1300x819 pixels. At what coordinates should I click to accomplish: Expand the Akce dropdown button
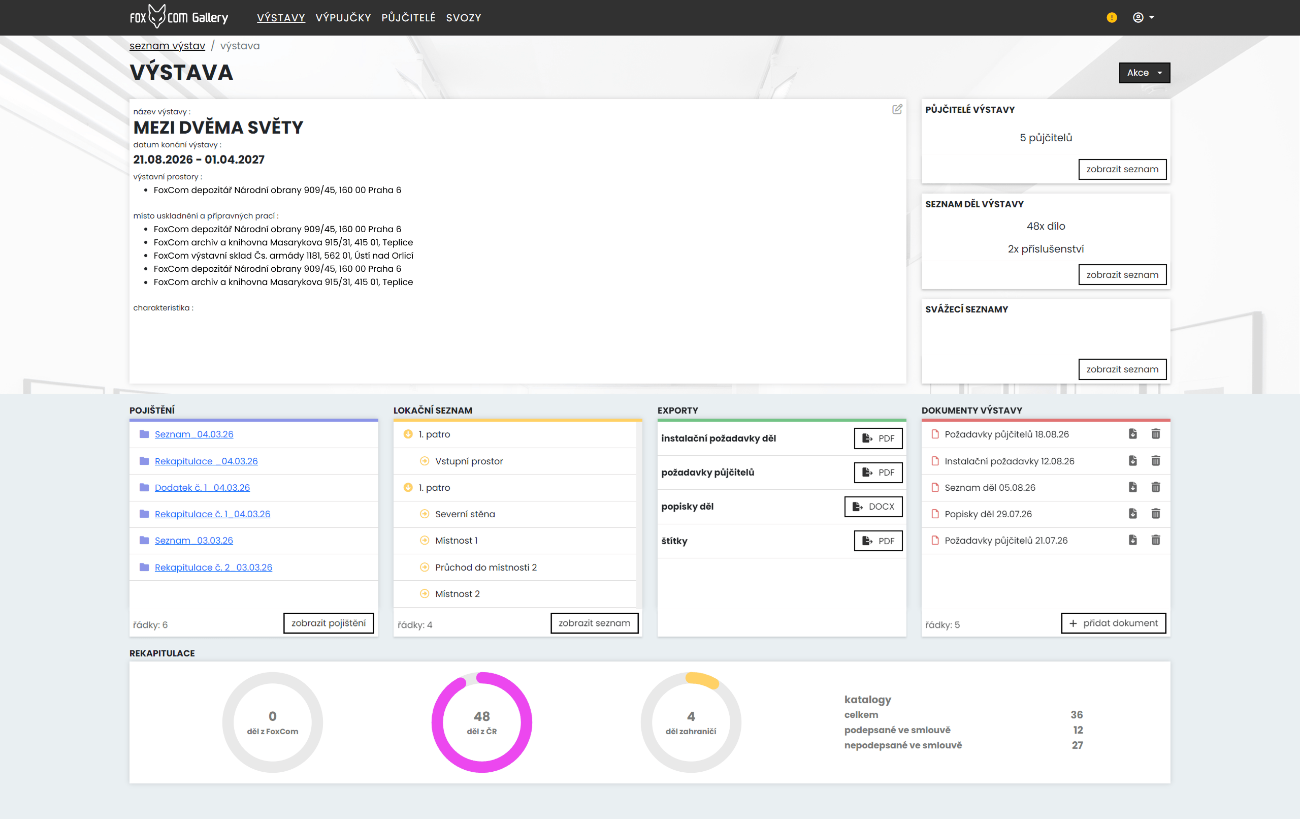point(1144,72)
